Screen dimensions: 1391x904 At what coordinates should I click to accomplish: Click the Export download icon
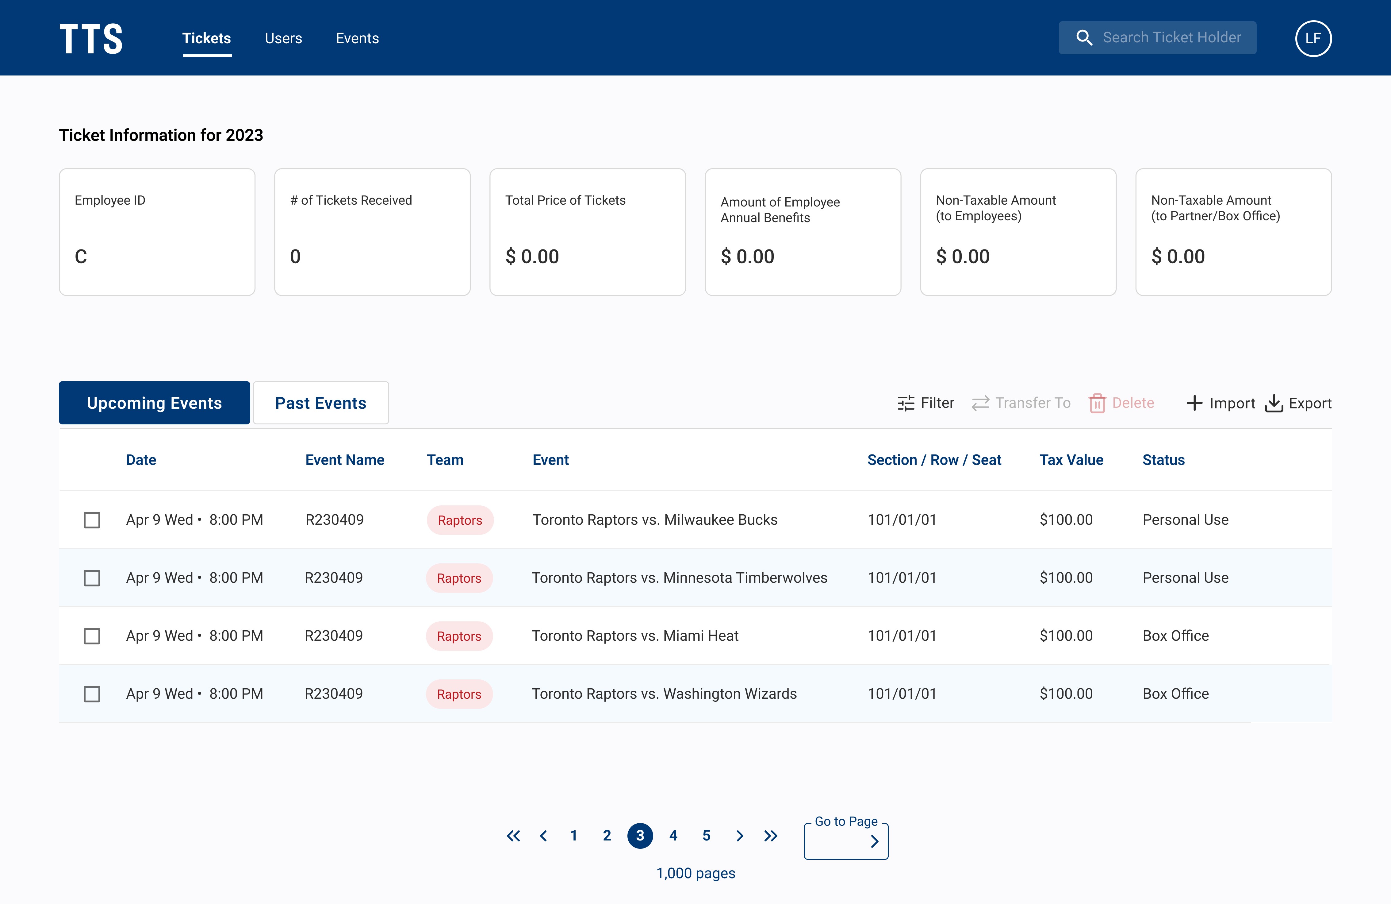(x=1274, y=403)
